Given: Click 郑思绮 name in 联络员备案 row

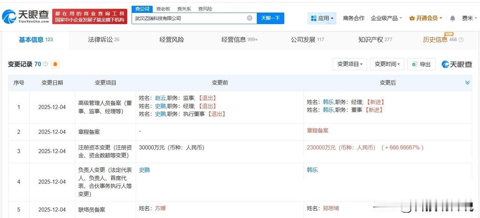Looking at the screenshot, I should pos(331,208).
